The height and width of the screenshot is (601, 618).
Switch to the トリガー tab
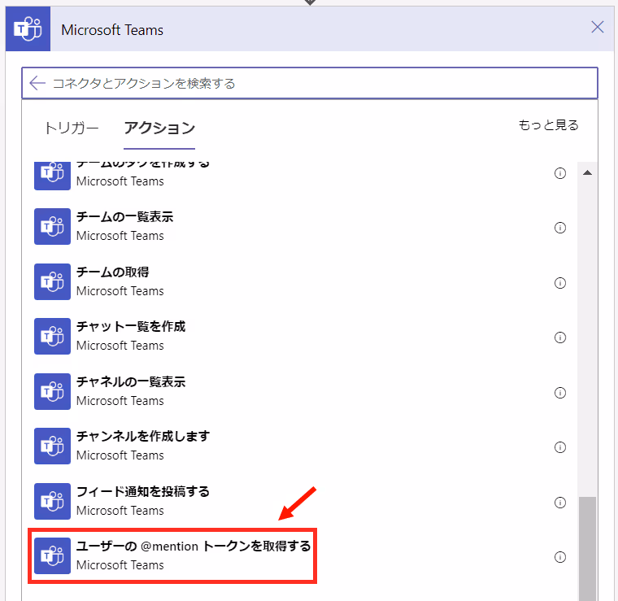pyautogui.click(x=71, y=128)
